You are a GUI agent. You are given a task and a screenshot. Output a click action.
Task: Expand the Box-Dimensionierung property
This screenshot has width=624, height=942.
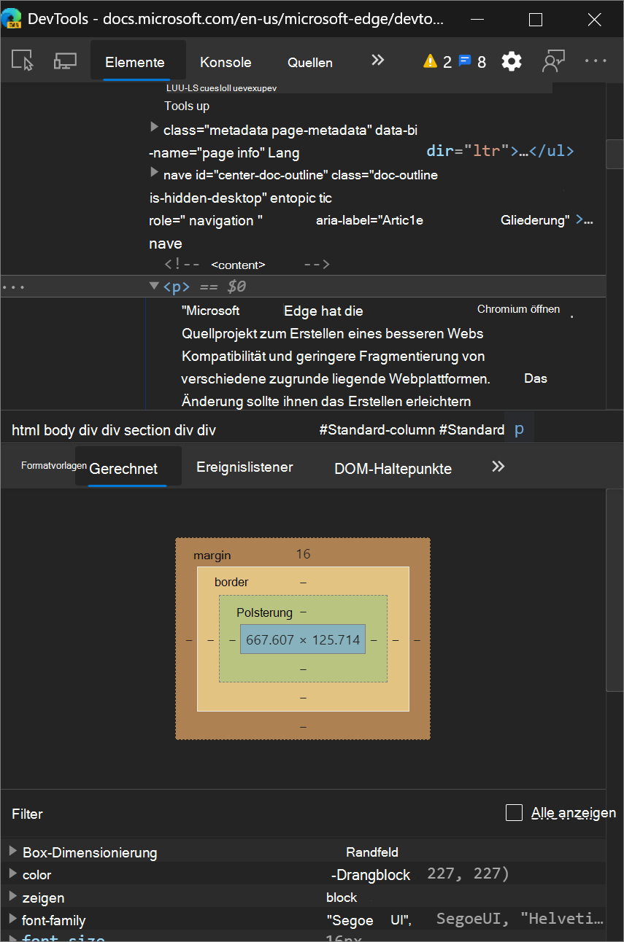(x=12, y=852)
